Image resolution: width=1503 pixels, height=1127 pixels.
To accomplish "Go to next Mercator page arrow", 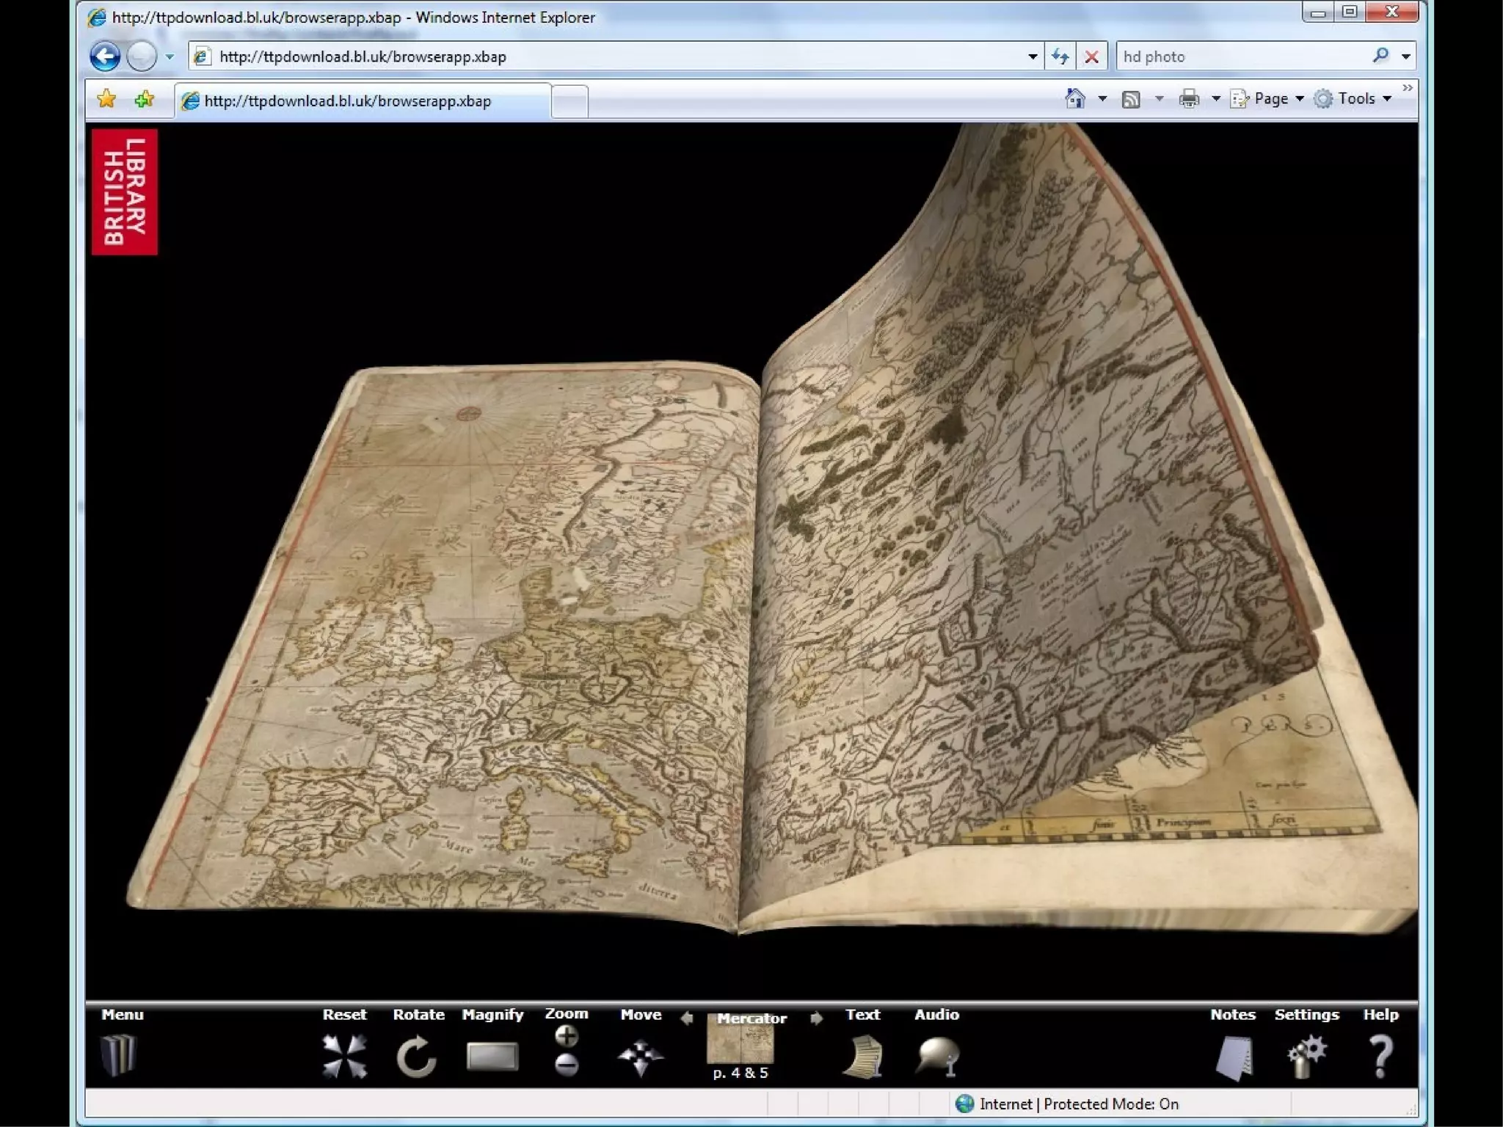I will tap(816, 1018).
